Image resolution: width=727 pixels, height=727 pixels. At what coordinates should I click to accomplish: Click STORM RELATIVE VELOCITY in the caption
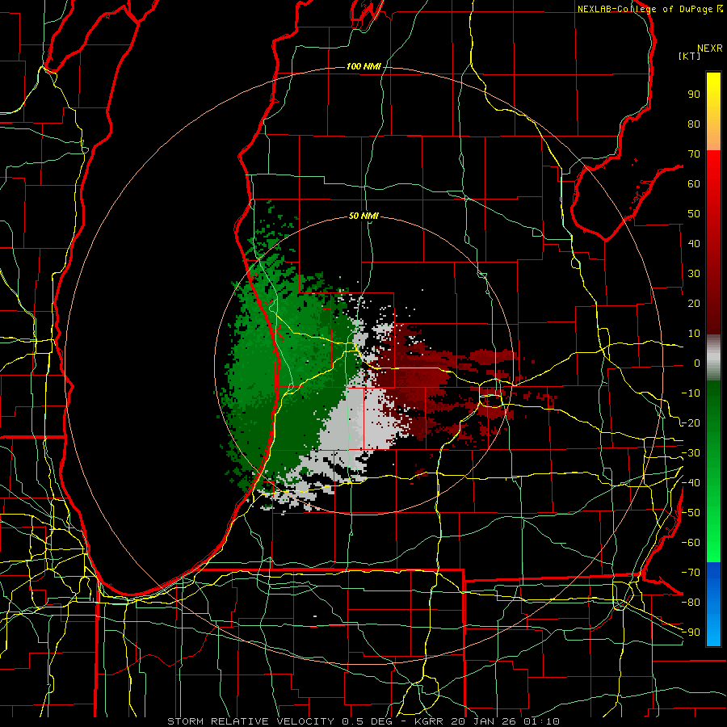coord(250,721)
